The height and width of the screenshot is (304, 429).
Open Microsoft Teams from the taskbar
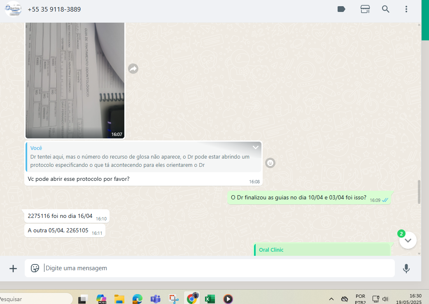point(155,299)
